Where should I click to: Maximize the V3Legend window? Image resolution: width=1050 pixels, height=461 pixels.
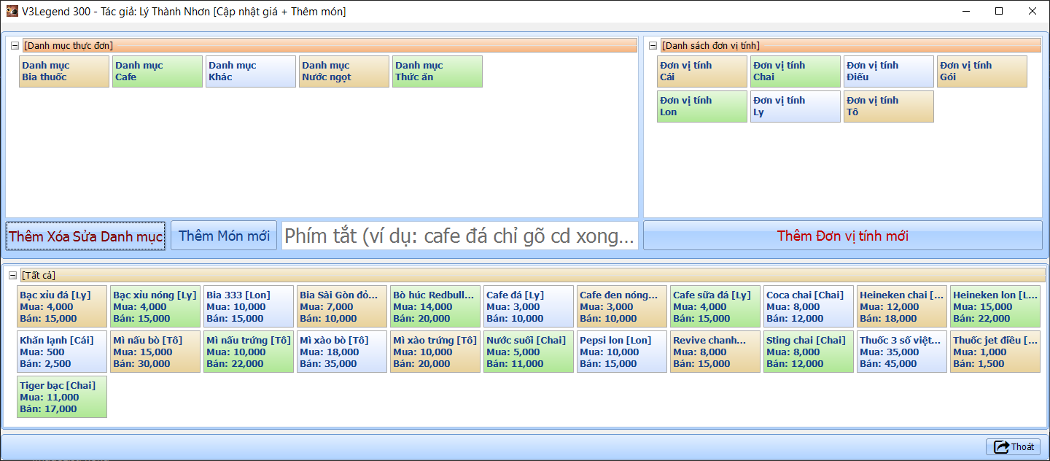click(999, 11)
